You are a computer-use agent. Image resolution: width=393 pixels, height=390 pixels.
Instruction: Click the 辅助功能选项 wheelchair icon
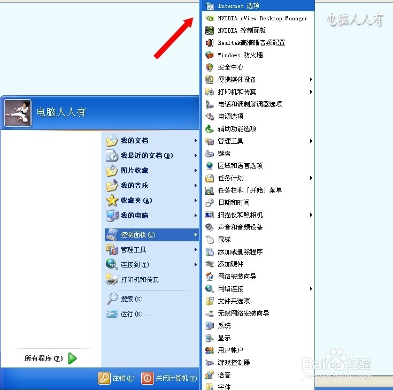[209, 128]
